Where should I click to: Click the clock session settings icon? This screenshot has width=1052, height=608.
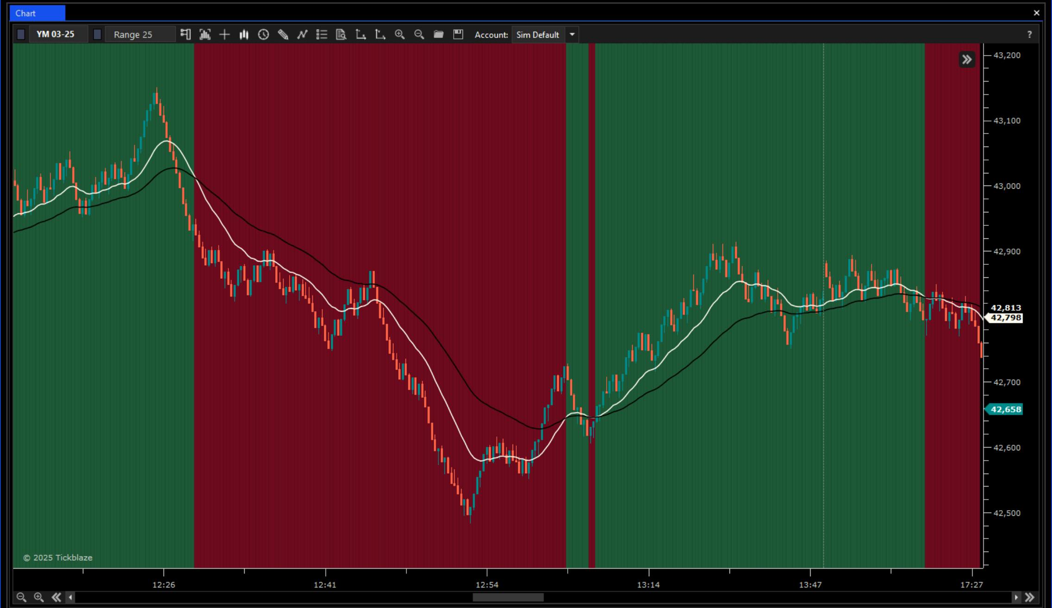pyautogui.click(x=263, y=34)
